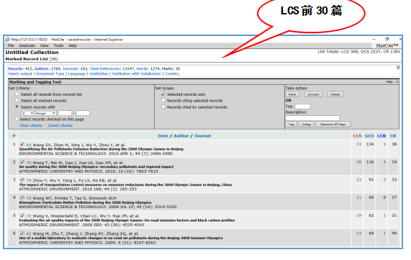Open the Records link

tap(15, 68)
